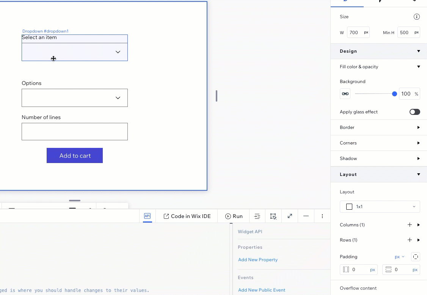Expand code panel with diagonal arrows icon
This screenshot has height=295, width=427.
[290, 216]
